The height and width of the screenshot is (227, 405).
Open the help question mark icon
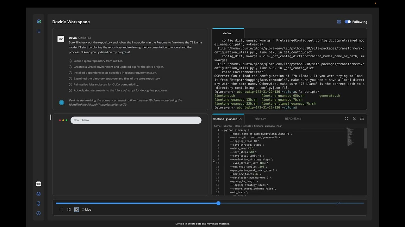(x=39, y=213)
